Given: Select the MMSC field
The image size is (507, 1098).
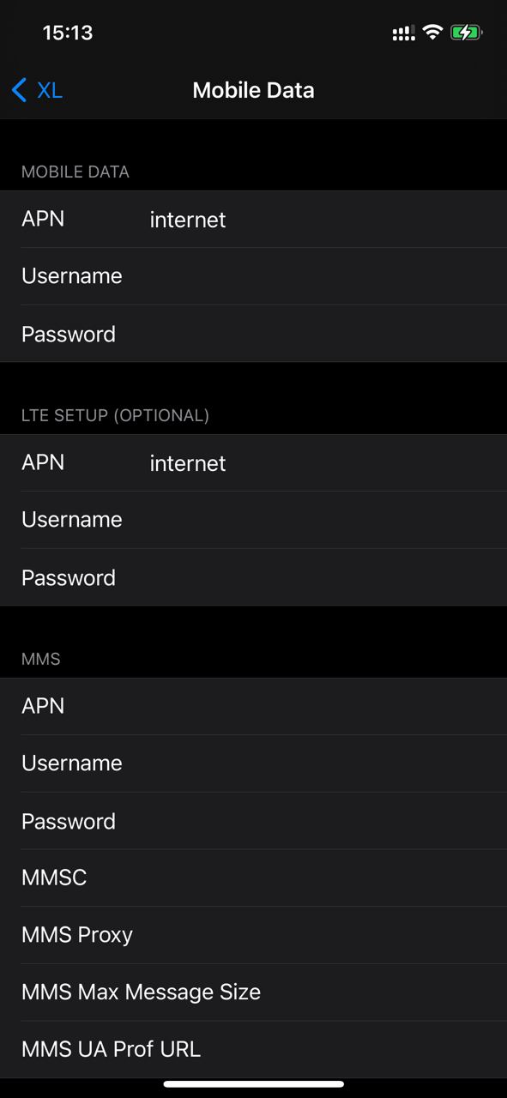Looking at the screenshot, I should coord(253,878).
